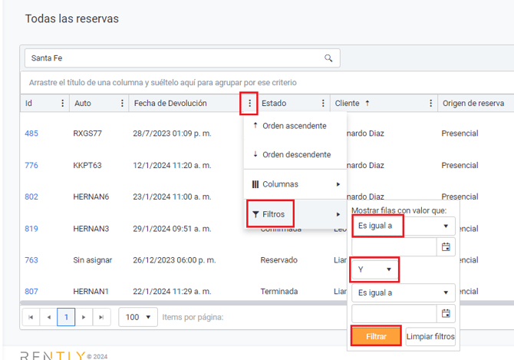Click the search magnifier icon
The height and width of the screenshot is (360, 514).
(328, 58)
